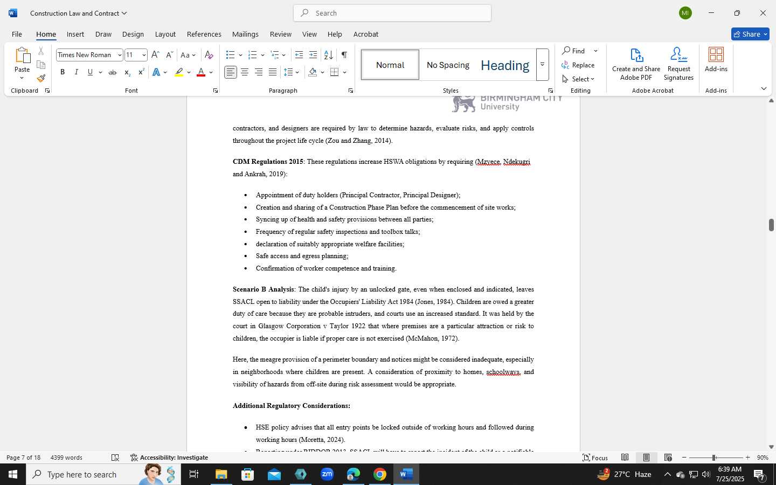Open the Review tab
The width and height of the screenshot is (776, 485).
tap(280, 34)
